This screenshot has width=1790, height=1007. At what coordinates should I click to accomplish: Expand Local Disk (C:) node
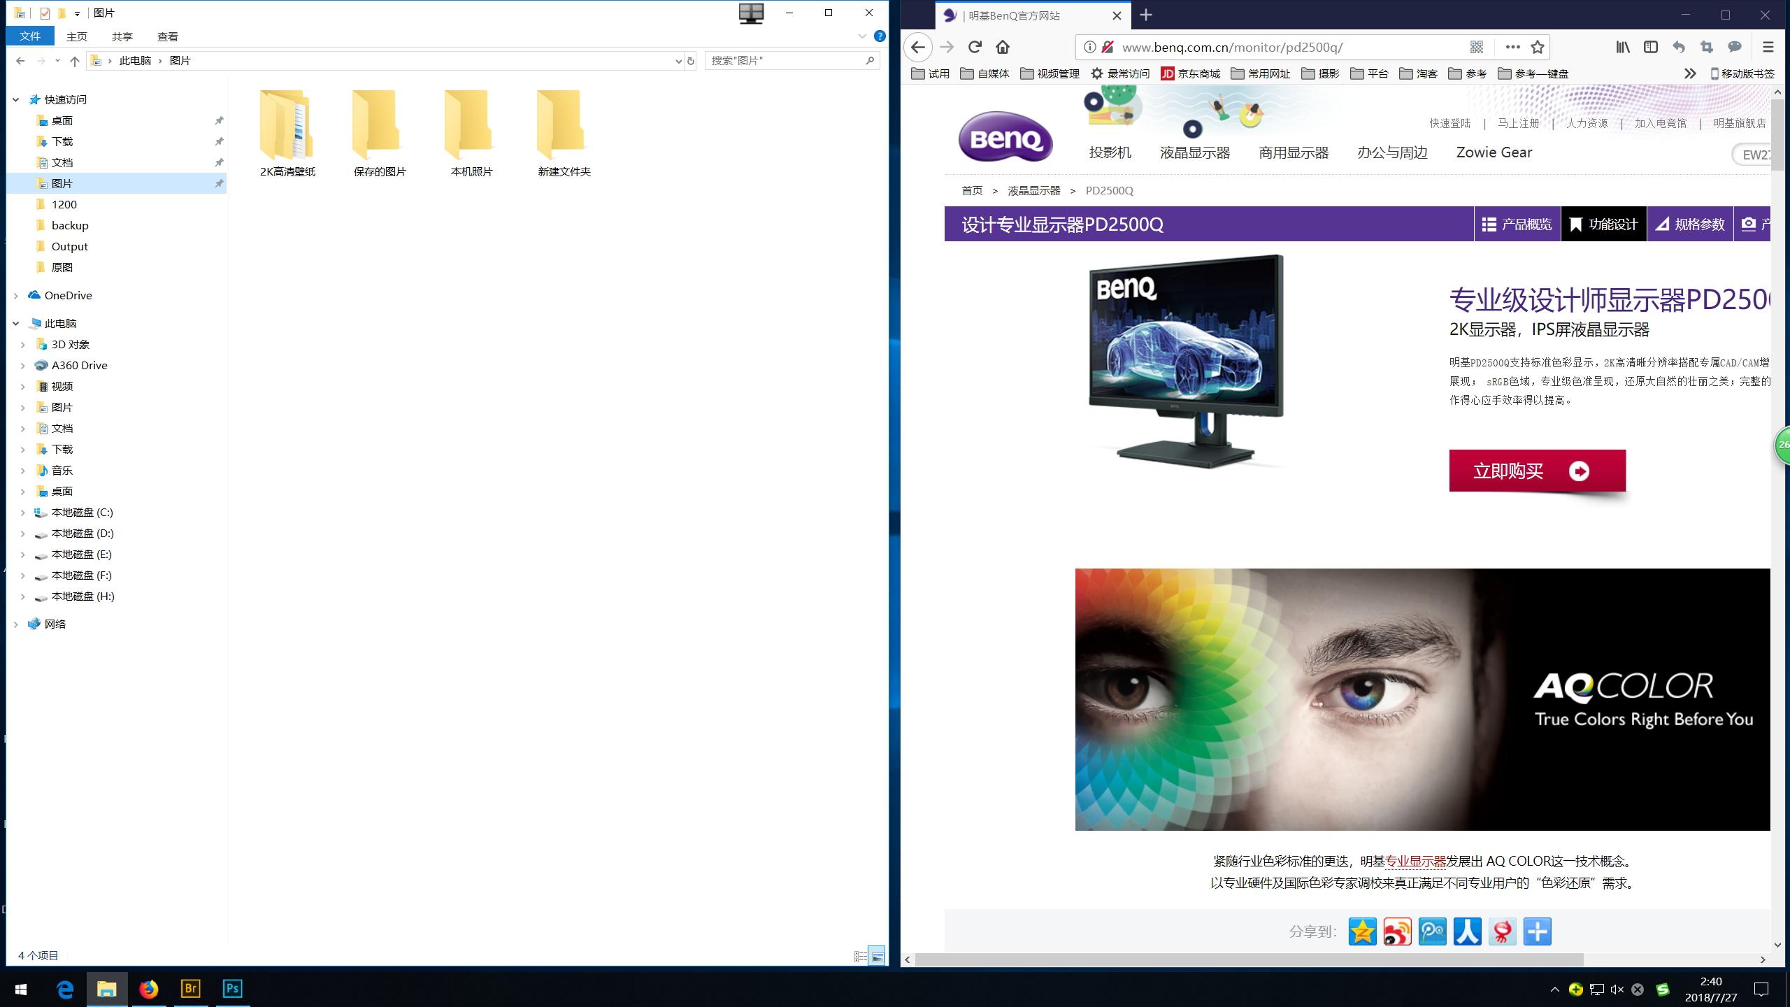point(22,513)
